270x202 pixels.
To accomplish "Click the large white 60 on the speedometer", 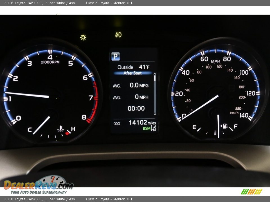I will (204, 59).
